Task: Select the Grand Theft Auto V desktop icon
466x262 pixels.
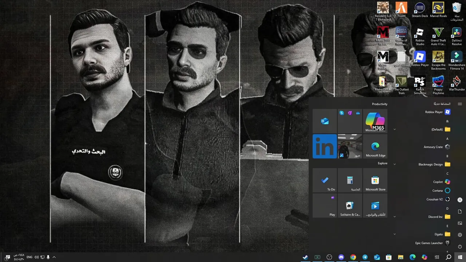Action: 438,36
